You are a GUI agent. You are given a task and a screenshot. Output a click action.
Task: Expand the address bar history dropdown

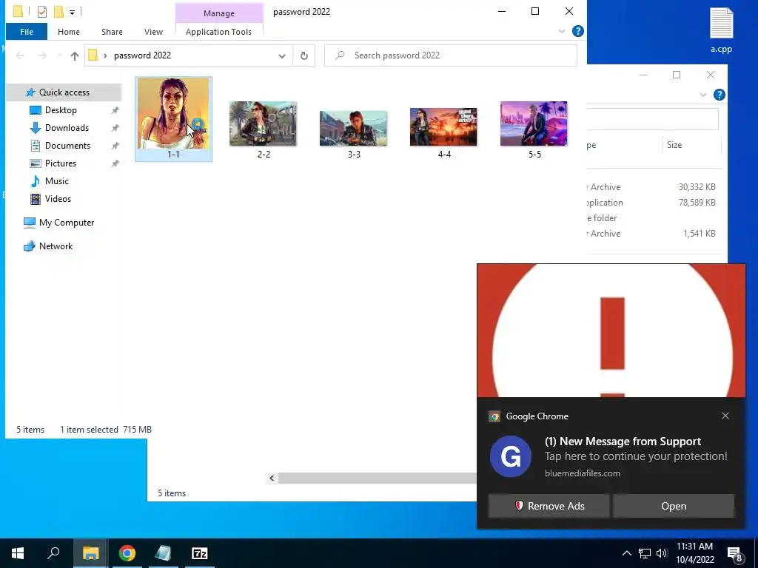coord(282,55)
